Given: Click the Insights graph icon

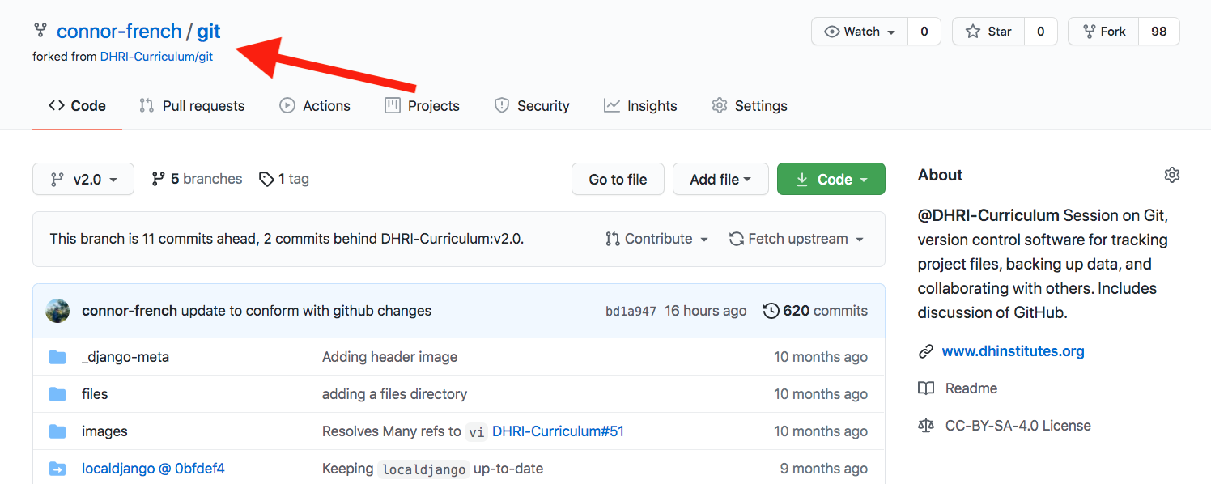Looking at the screenshot, I should 612,105.
